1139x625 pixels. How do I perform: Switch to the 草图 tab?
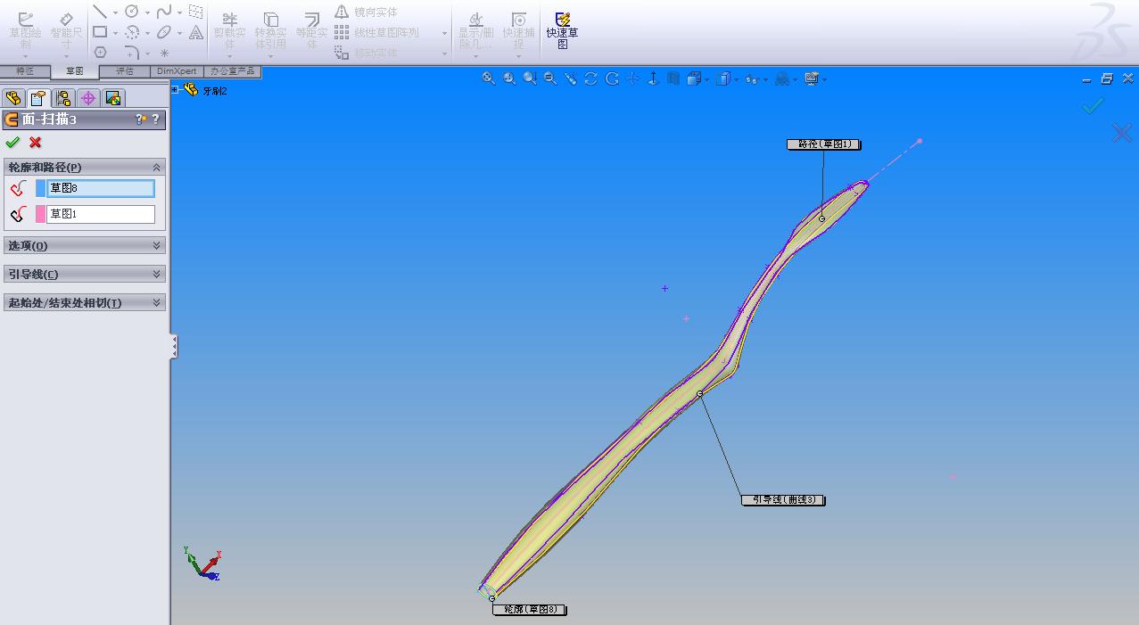point(75,71)
